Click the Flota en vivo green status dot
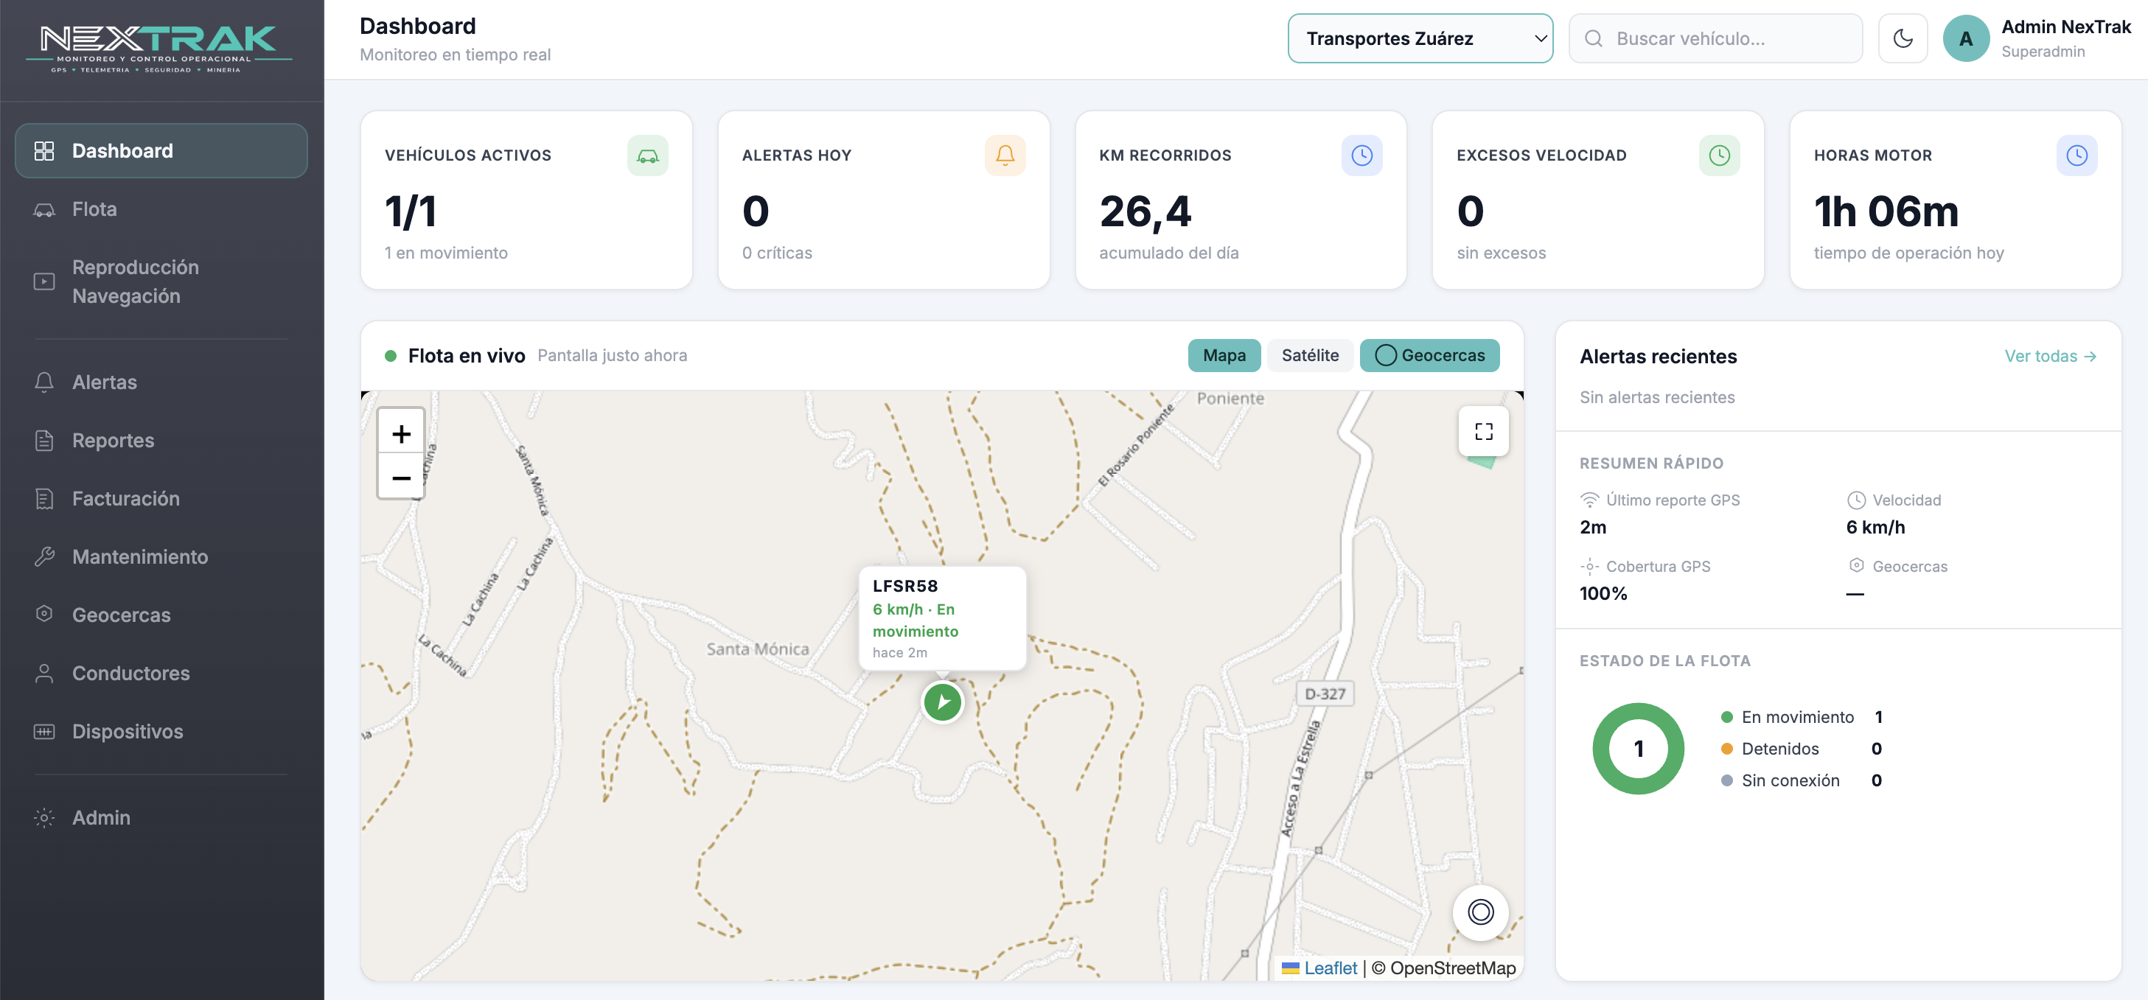2148x1000 pixels. [390, 357]
